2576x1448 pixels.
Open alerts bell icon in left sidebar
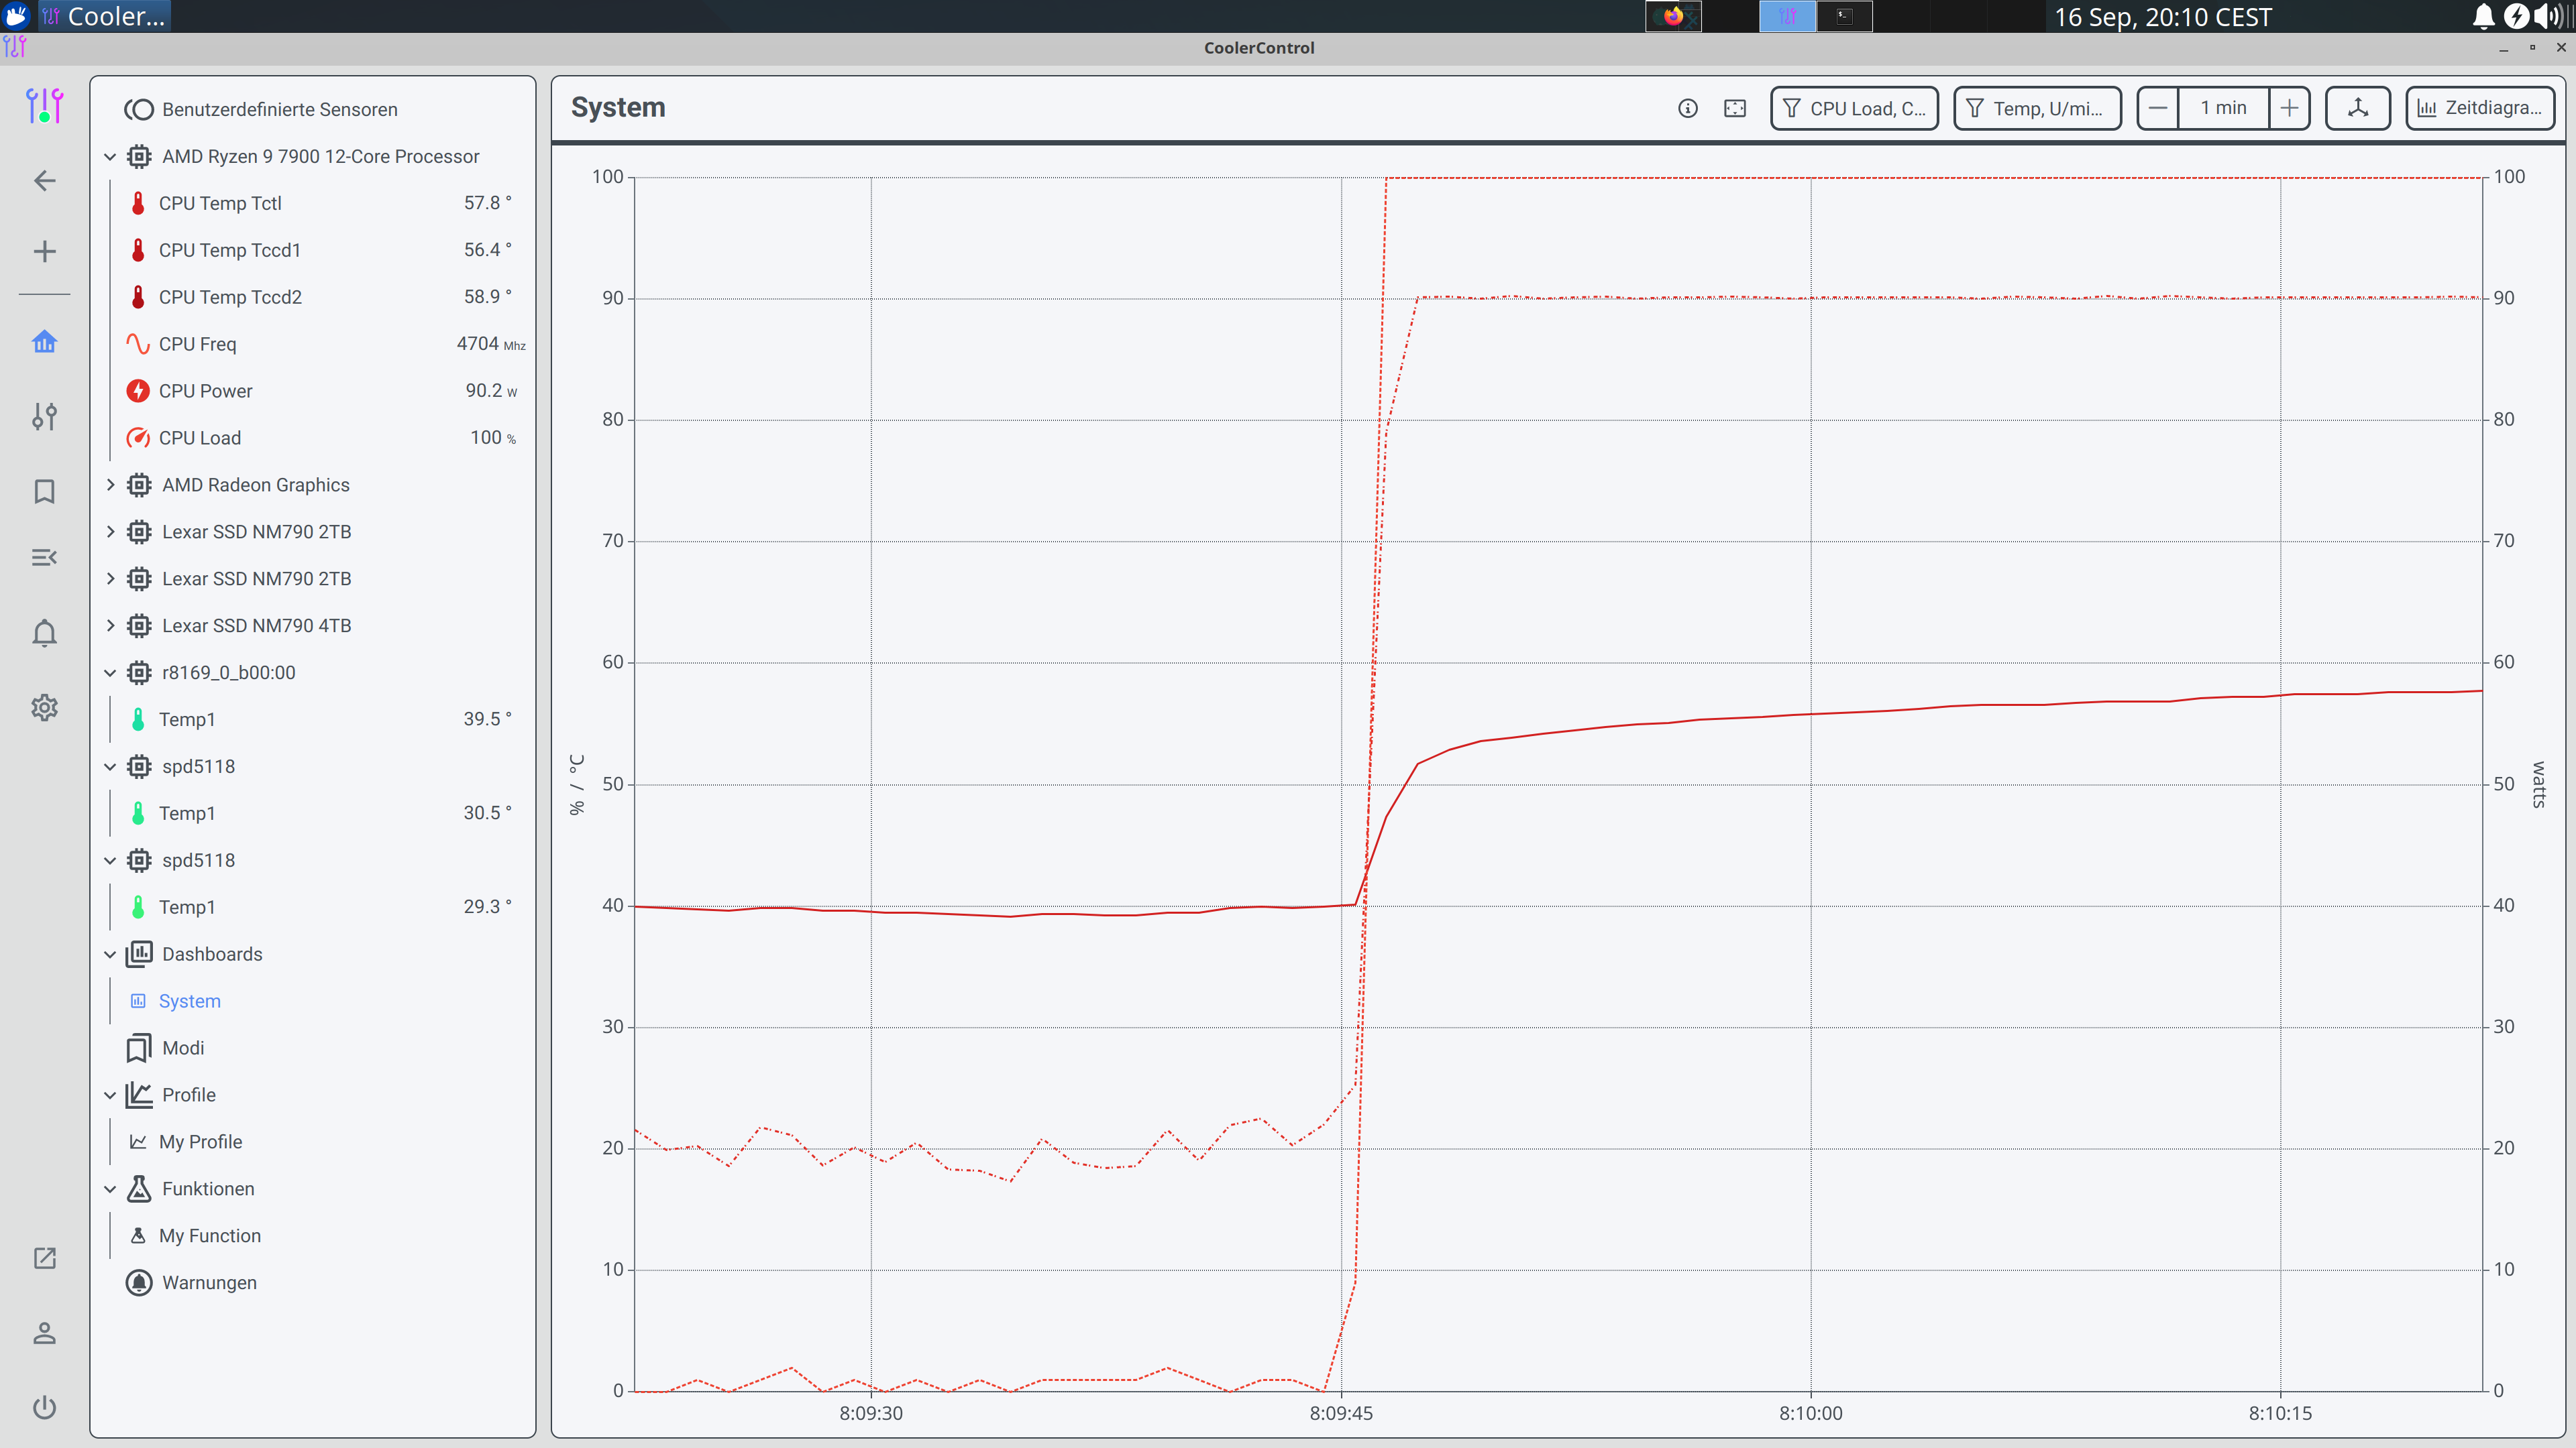[x=44, y=633]
